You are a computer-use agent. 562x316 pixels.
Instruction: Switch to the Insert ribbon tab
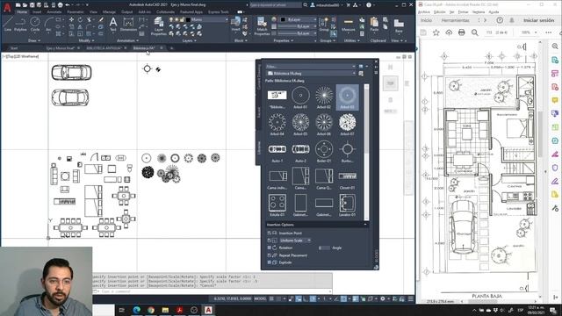pos(37,11)
